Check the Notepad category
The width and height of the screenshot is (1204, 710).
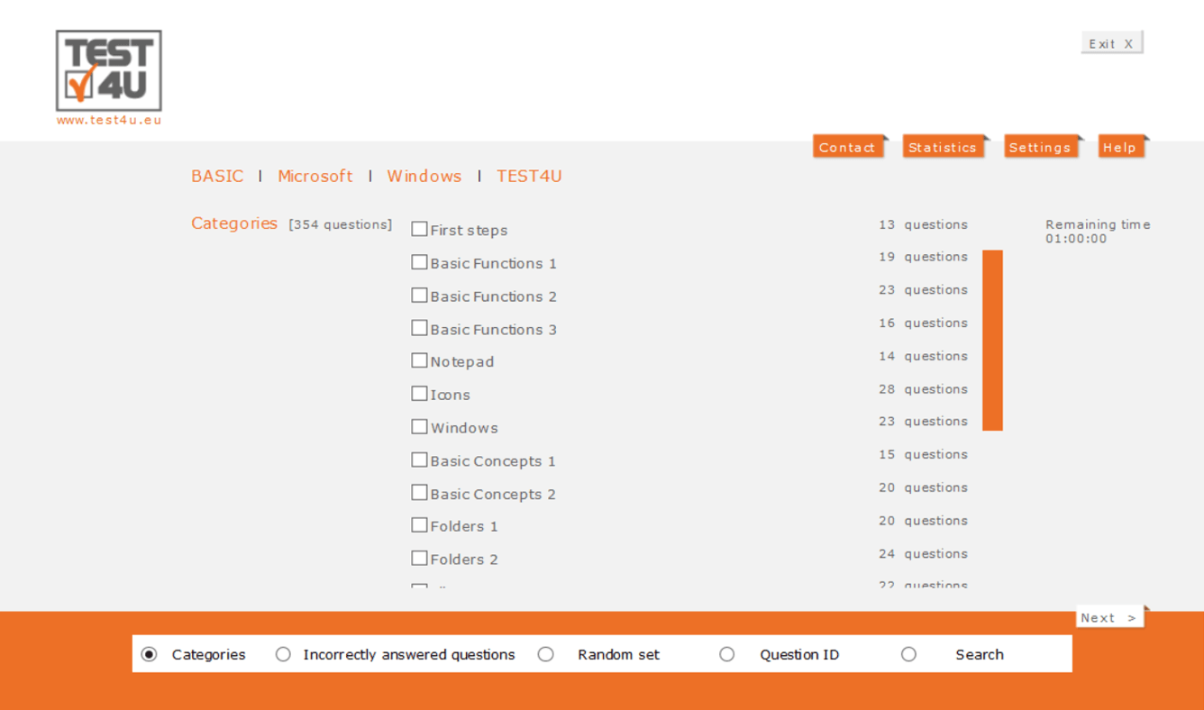pos(419,360)
